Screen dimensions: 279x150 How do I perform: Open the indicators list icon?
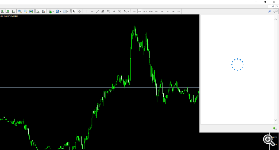(x=50, y=12)
